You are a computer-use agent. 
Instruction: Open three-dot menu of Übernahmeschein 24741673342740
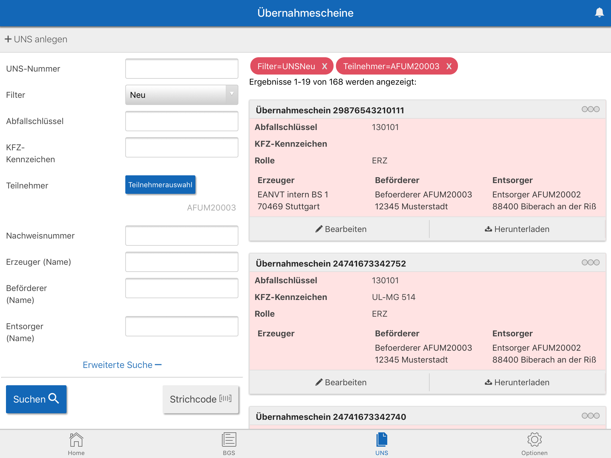tap(590, 416)
